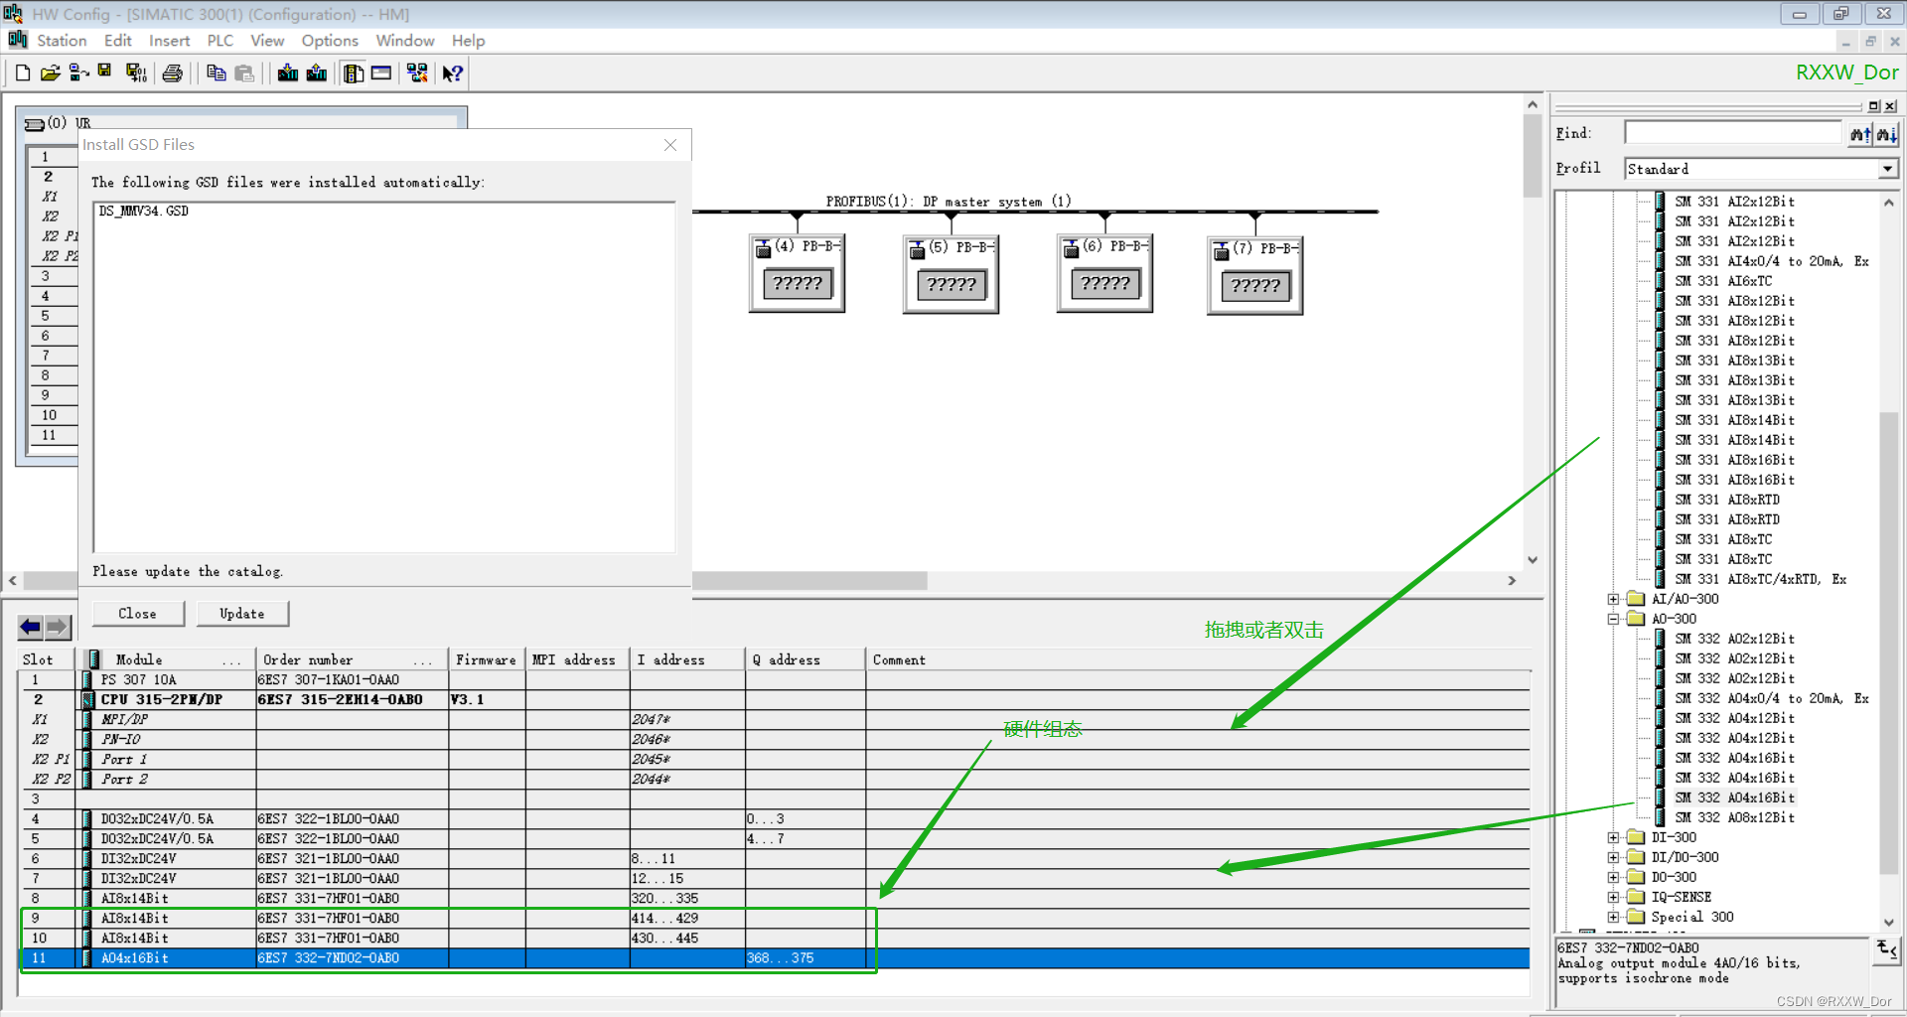
Task: Open the PLC menu
Action: (220, 41)
